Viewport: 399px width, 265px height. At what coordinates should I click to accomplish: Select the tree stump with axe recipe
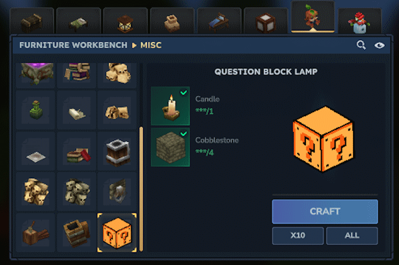coord(35,232)
